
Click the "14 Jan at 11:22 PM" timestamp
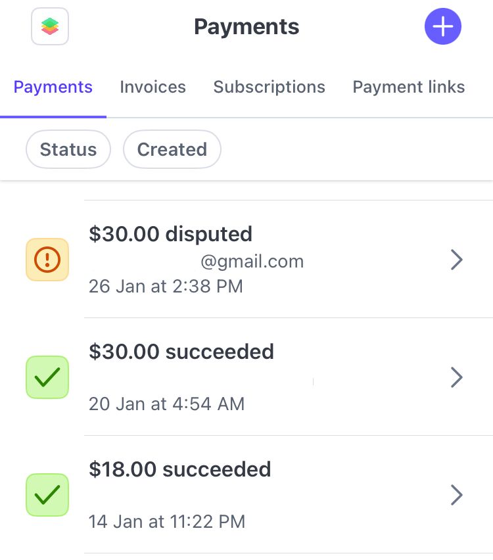[167, 522]
